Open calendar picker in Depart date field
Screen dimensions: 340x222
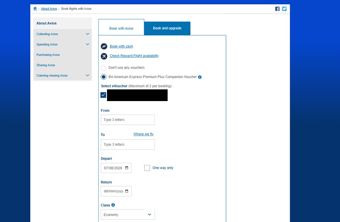tap(127, 168)
